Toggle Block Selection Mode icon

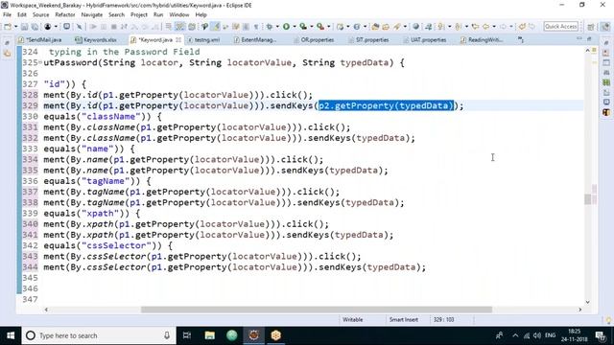click(x=246, y=27)
